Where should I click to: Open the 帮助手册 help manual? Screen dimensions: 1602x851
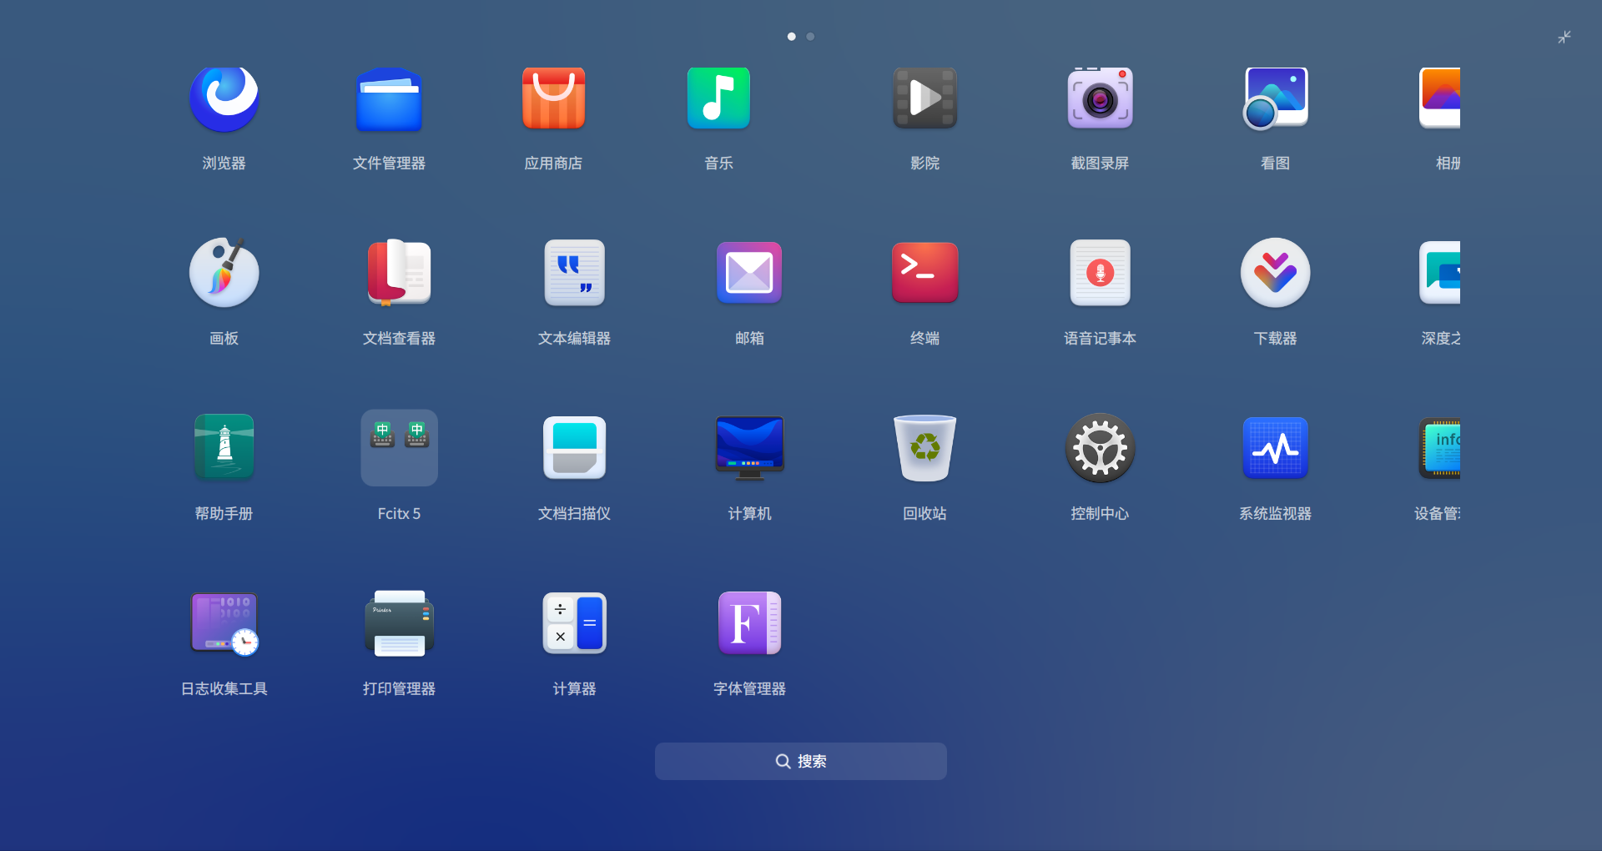pos(224,448)
